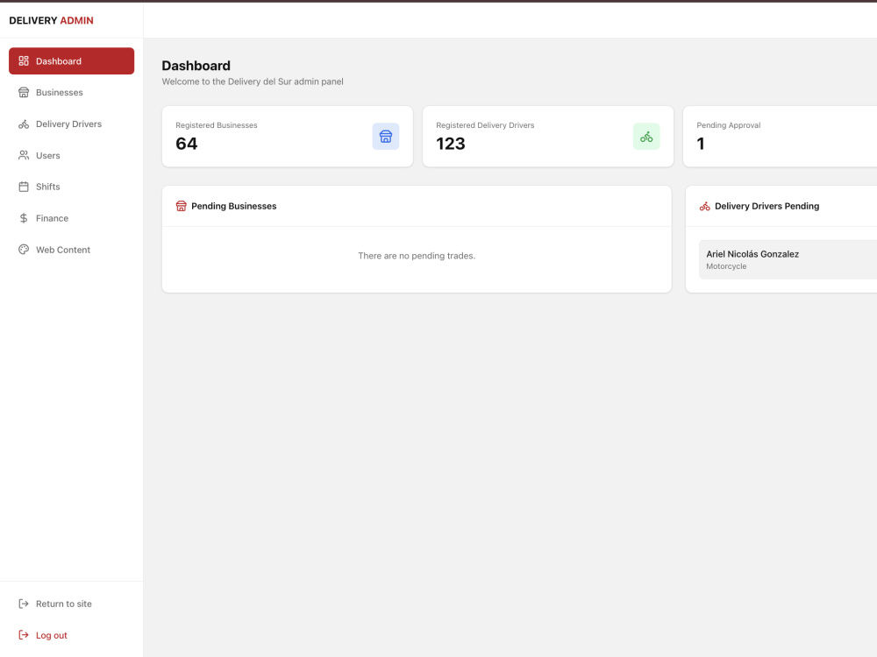Click the DELIVERY ADMIN logo text
Image resolution: width=877 pixels, height=657 pixels.
[x=52, y=21]
